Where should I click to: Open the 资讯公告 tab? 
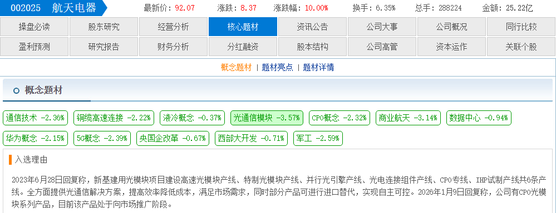[x=312, y=27]
